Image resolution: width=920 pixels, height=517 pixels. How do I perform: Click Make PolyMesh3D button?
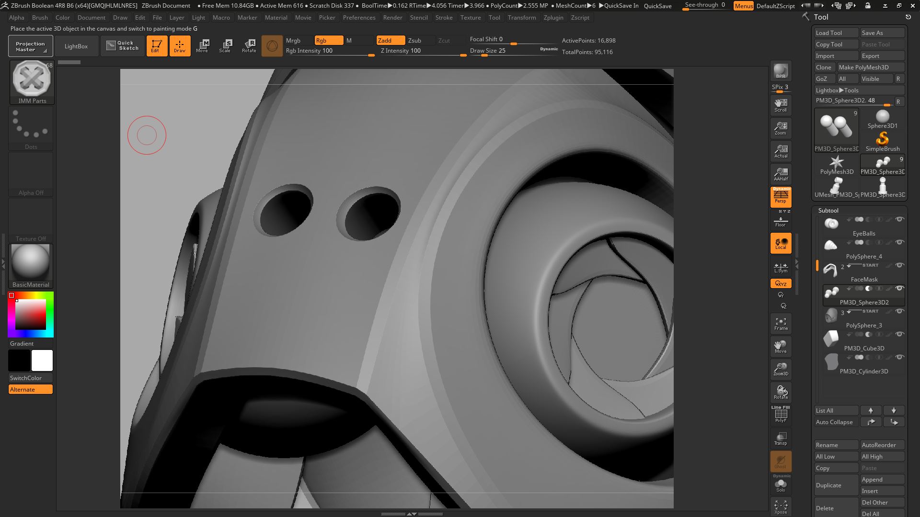tap(871, 67)
